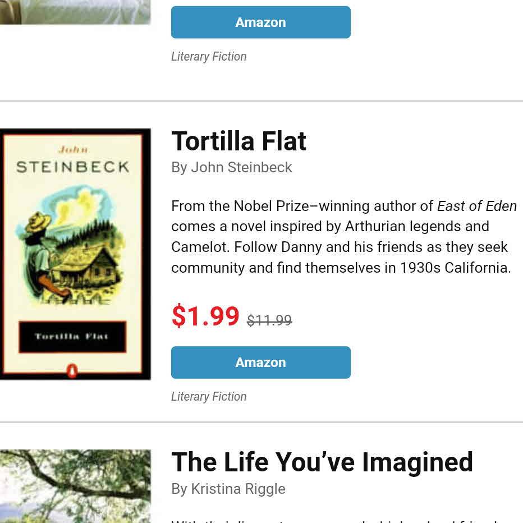Click the 'By John Steinbeck' author line

coord(231,167)
